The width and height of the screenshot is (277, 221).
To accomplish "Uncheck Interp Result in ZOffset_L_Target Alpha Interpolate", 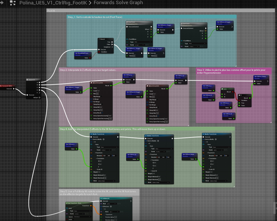I will click(102, 113).
